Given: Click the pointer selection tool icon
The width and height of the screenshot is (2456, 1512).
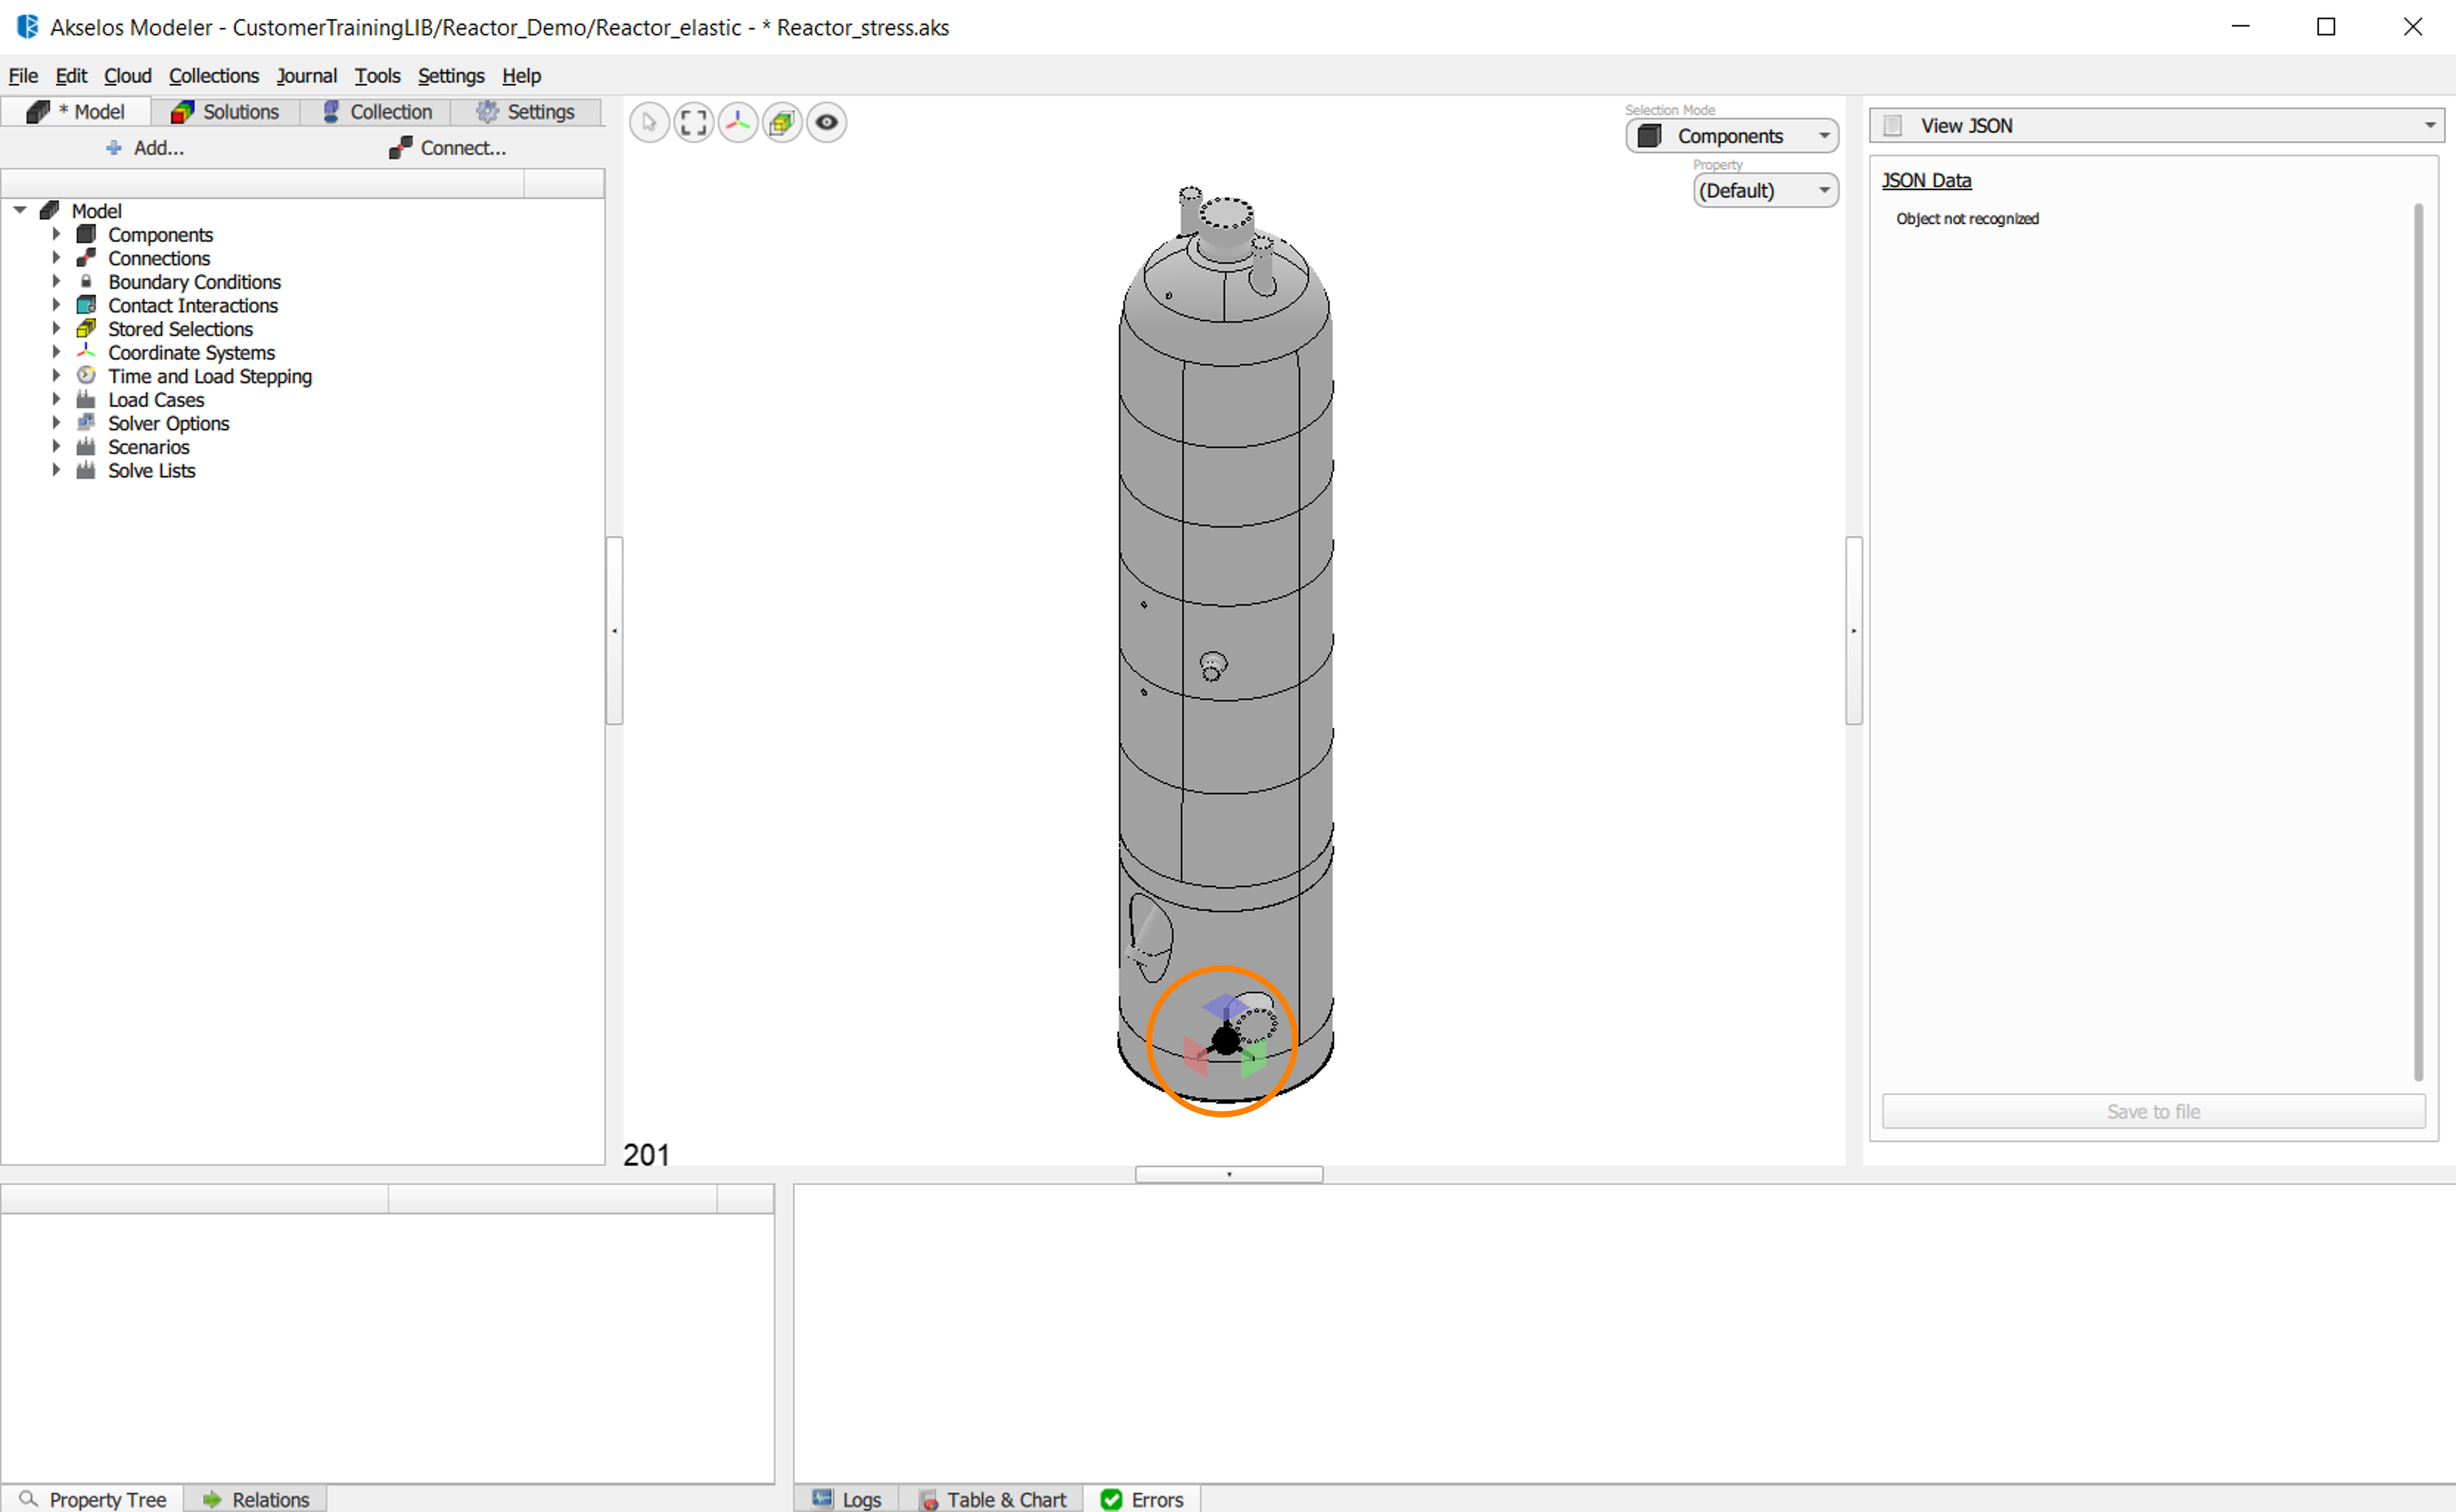Looking at the screenshot, I should [x=649, y=123].
